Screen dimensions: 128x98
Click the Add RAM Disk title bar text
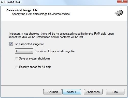11,2
